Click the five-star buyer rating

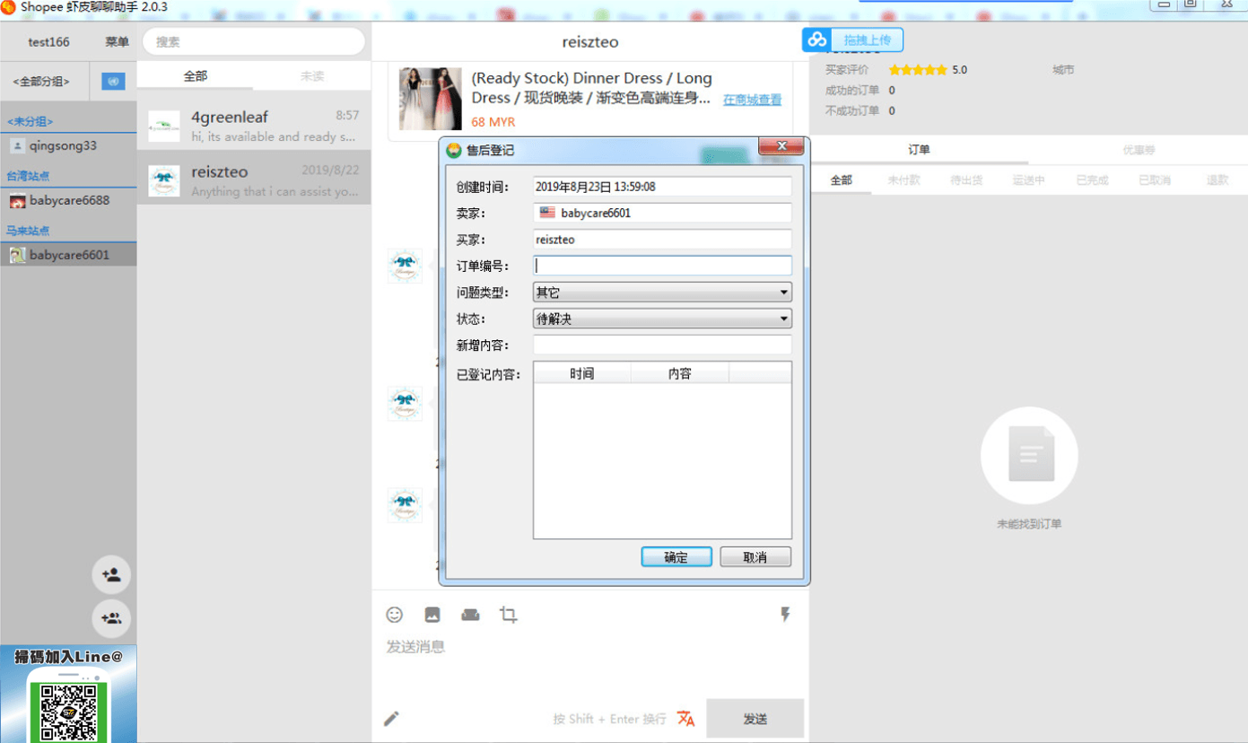pyautogui.click(x=918, y=70)
